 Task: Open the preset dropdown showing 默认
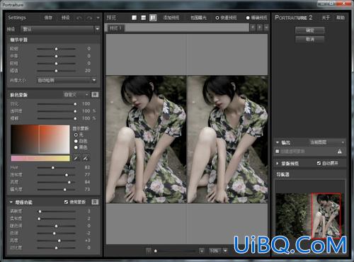[61, 29]
